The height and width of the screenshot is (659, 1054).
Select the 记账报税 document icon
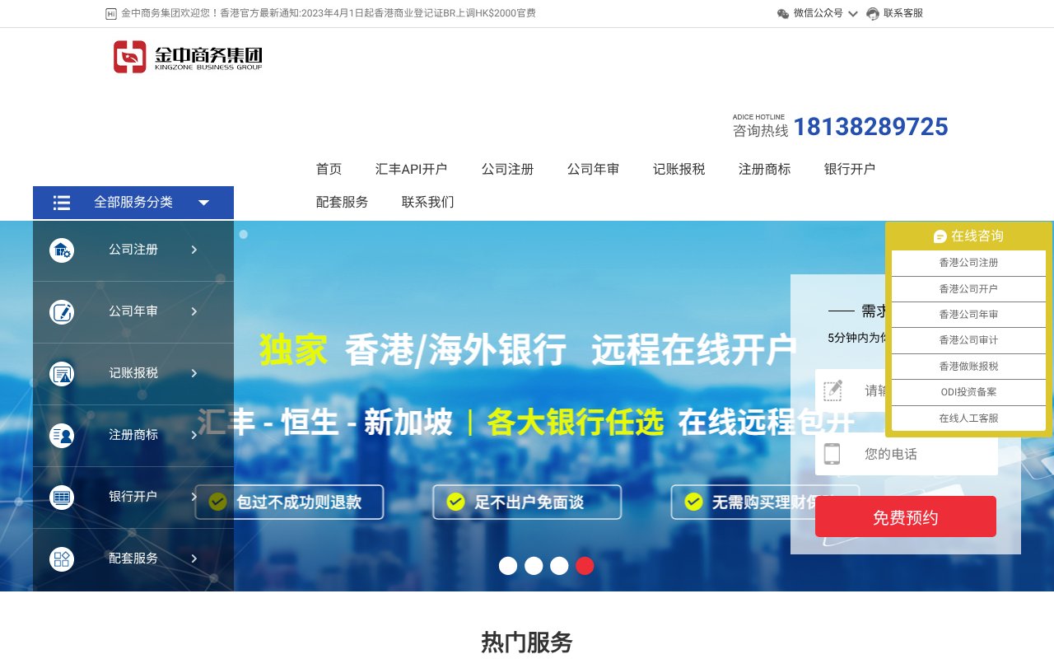pyautogui.click(x=62, y=373)
